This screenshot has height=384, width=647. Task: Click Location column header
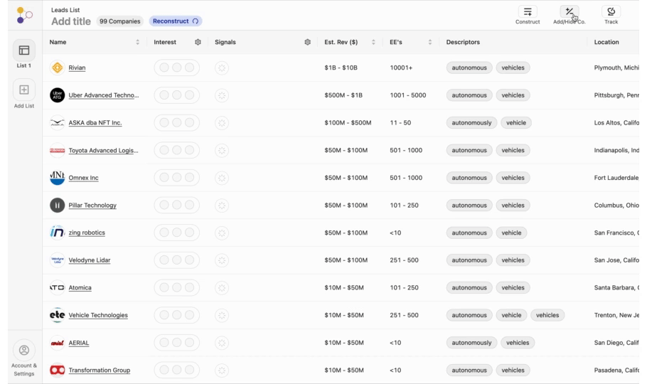pyautogui.click(x=606, y=42)
